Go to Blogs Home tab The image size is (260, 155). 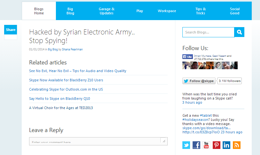pos(39,11)
